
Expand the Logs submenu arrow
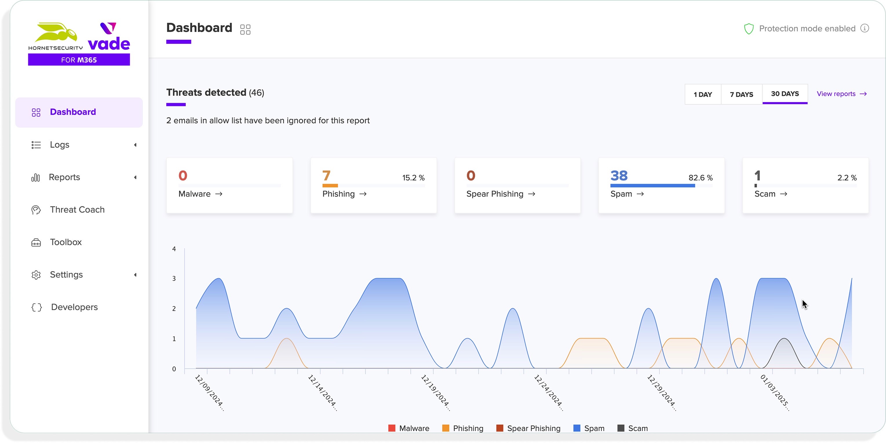point(136,145)
